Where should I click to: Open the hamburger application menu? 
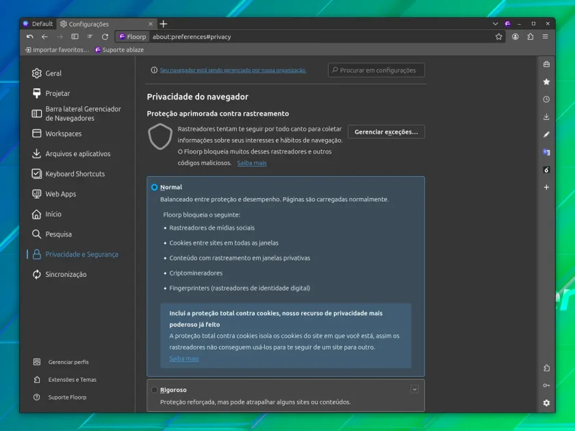click(x=546, y=37)
